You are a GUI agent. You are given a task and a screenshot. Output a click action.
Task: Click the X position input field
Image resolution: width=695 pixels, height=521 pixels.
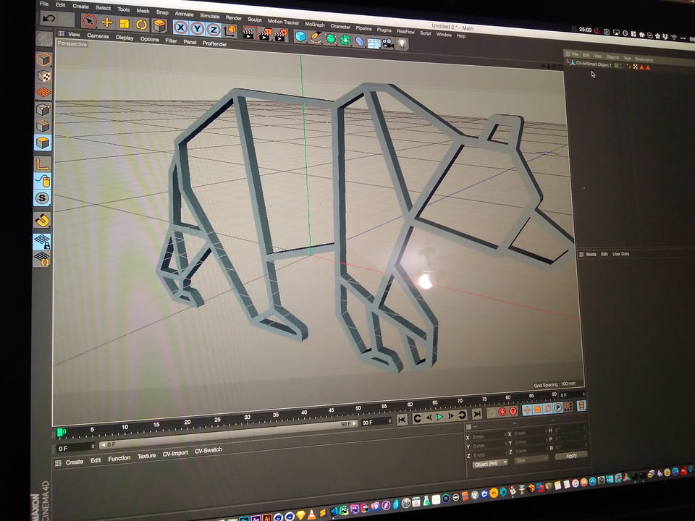[482, 436]
